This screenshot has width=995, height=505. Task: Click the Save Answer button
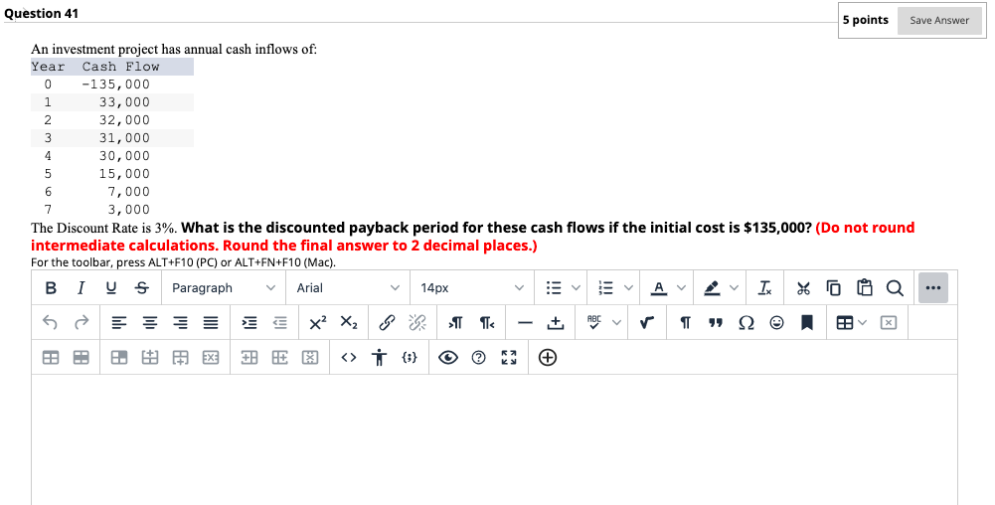[939, 20]
